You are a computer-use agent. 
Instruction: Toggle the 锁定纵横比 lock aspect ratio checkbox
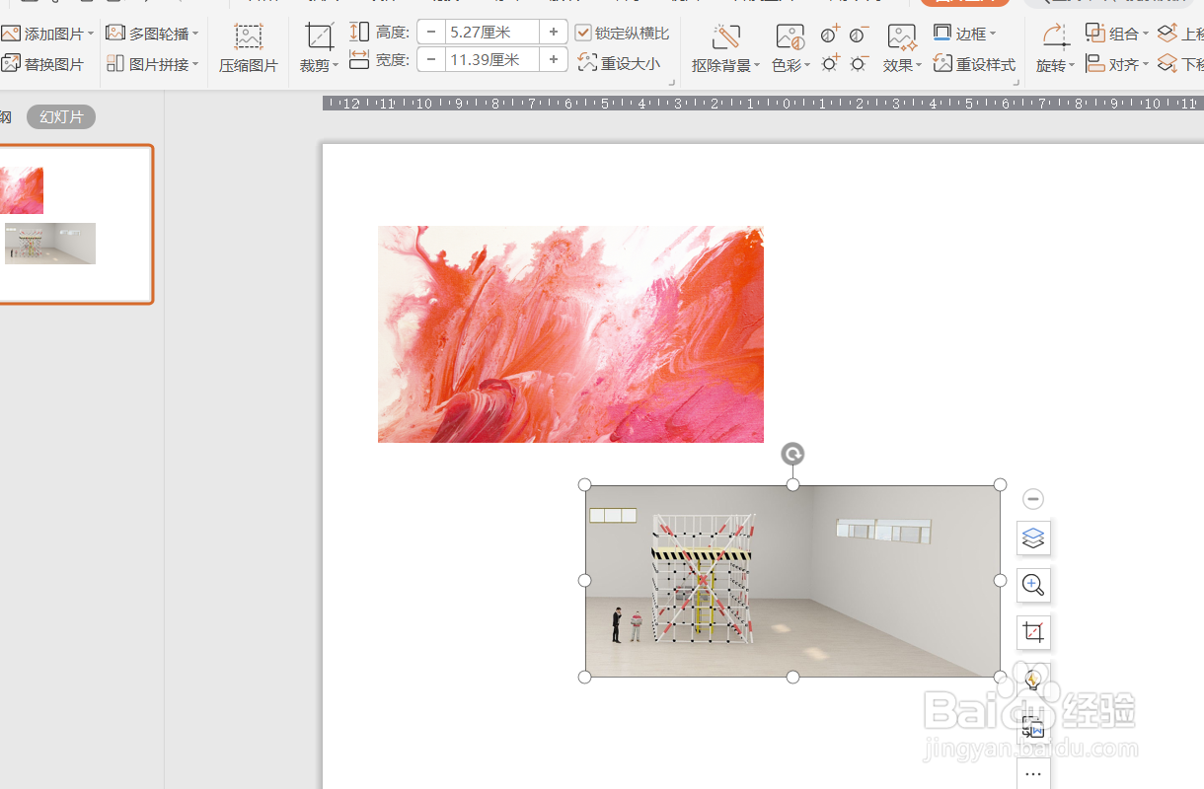point(583,34)
